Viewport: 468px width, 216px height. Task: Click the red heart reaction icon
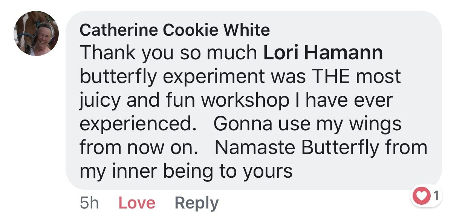click(422, 196)
